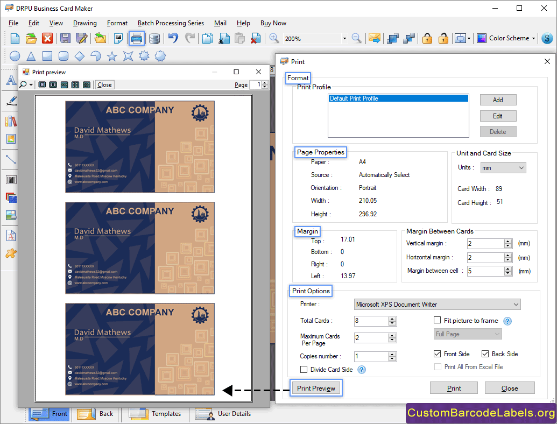Click the Redo arrow icon
Screen dimensions: 557x424
190,38
